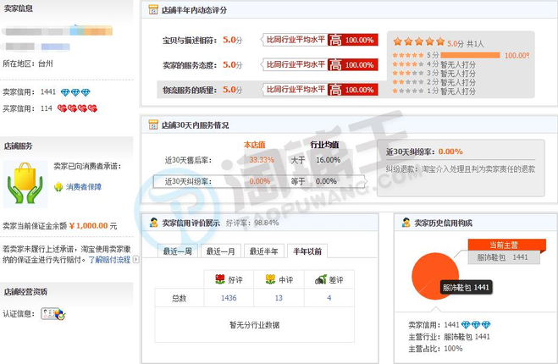Click the 认证信息 ID card icon

pyautogui.click(x=52, y=314)
